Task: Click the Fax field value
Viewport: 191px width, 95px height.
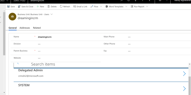Action: pyautogui.click(x=129, y=51)
